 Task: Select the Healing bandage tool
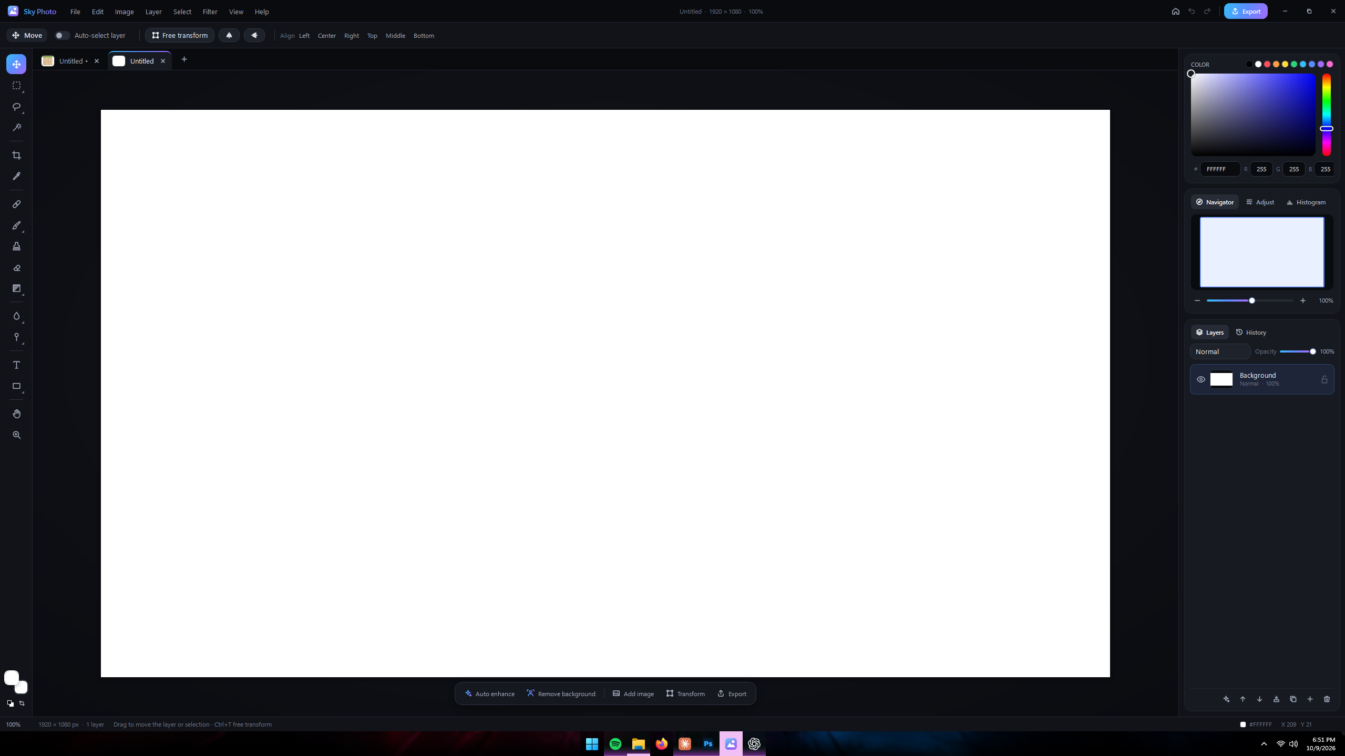[16, 204]
